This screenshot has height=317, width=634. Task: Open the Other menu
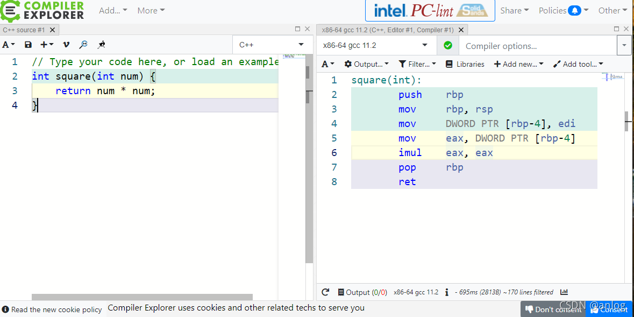point(614,11)
